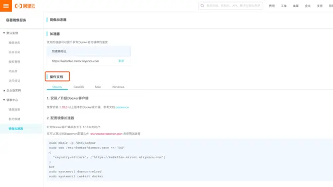Switch to the Mac tab
Screen dimensions: 333x187
click(98, 87)
